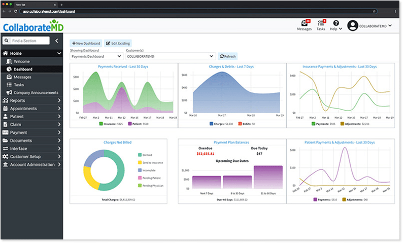Click the Claim document icon

[x=6, y=125]
